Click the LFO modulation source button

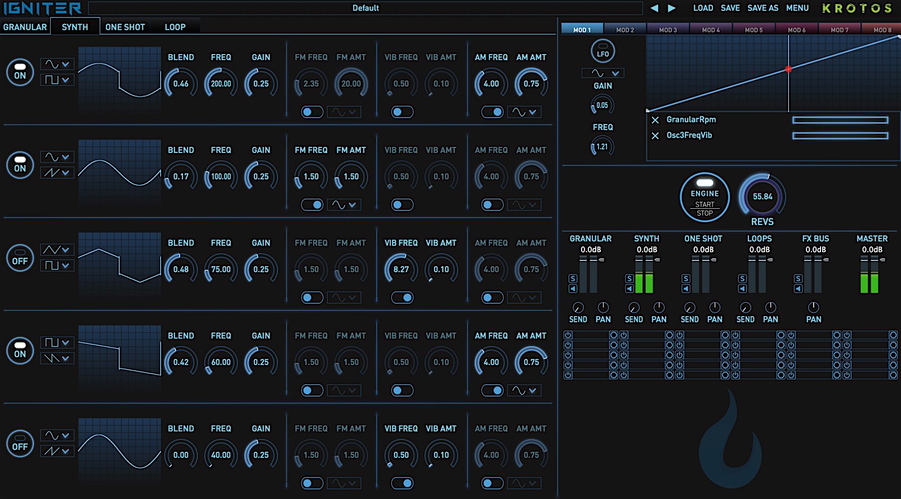(603, 51)
